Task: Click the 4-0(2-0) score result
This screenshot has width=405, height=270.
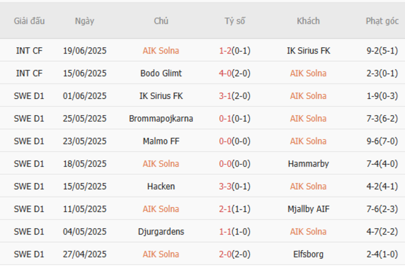Action: tap(235, 73)
